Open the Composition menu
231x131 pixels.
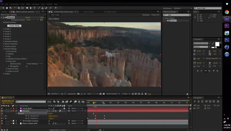click(x=14, y=4)
